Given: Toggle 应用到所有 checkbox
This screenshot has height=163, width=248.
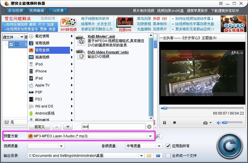Looking at the screenshot, I should 168,146.
